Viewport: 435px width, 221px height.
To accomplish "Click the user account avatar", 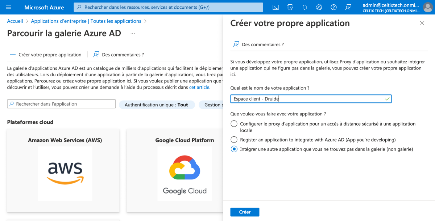I will click(428, 7).
